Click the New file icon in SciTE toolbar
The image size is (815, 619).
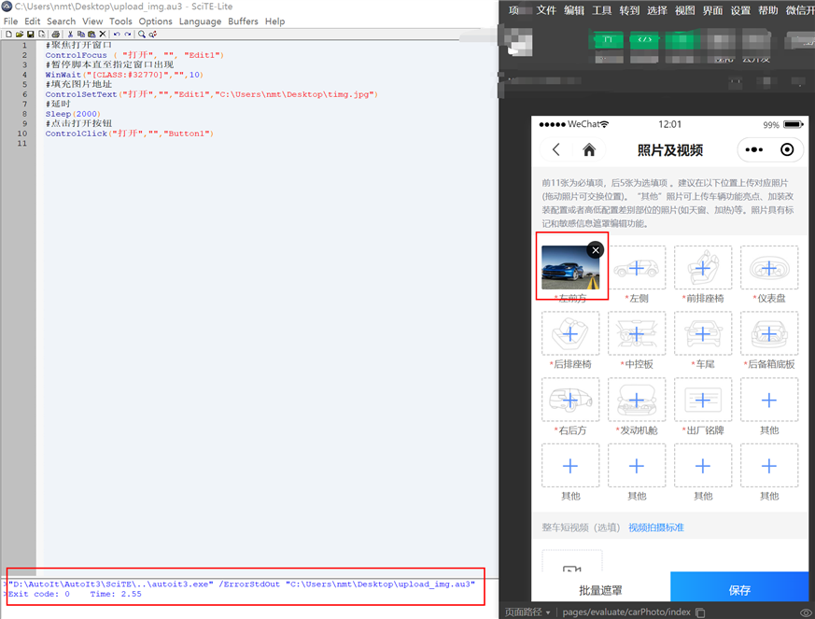8,34
